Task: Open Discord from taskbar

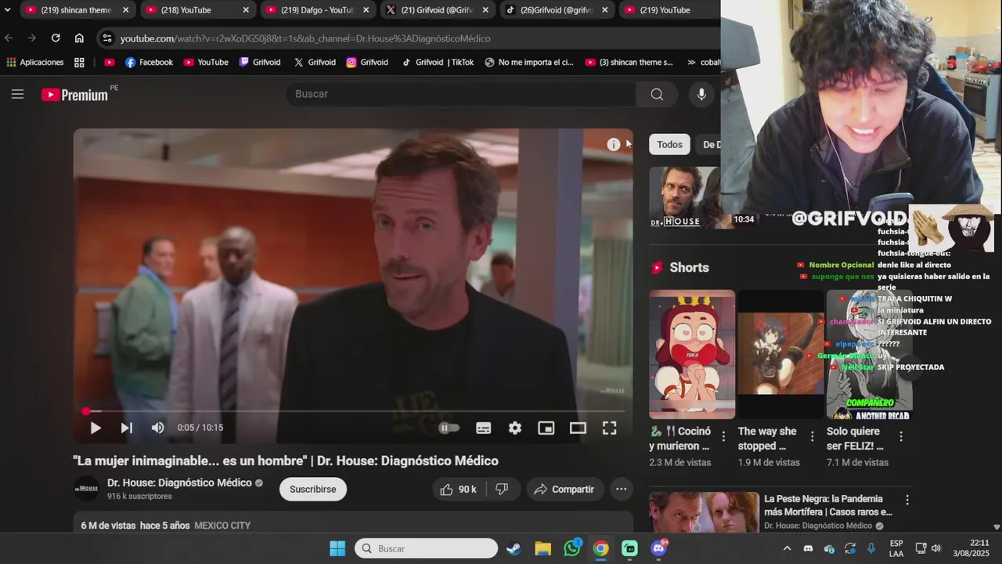Action: [659, 548]
